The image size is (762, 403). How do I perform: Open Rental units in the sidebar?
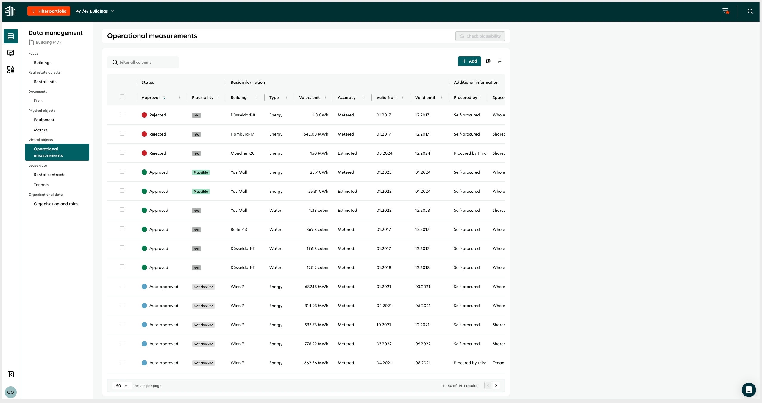pos(45,82)
